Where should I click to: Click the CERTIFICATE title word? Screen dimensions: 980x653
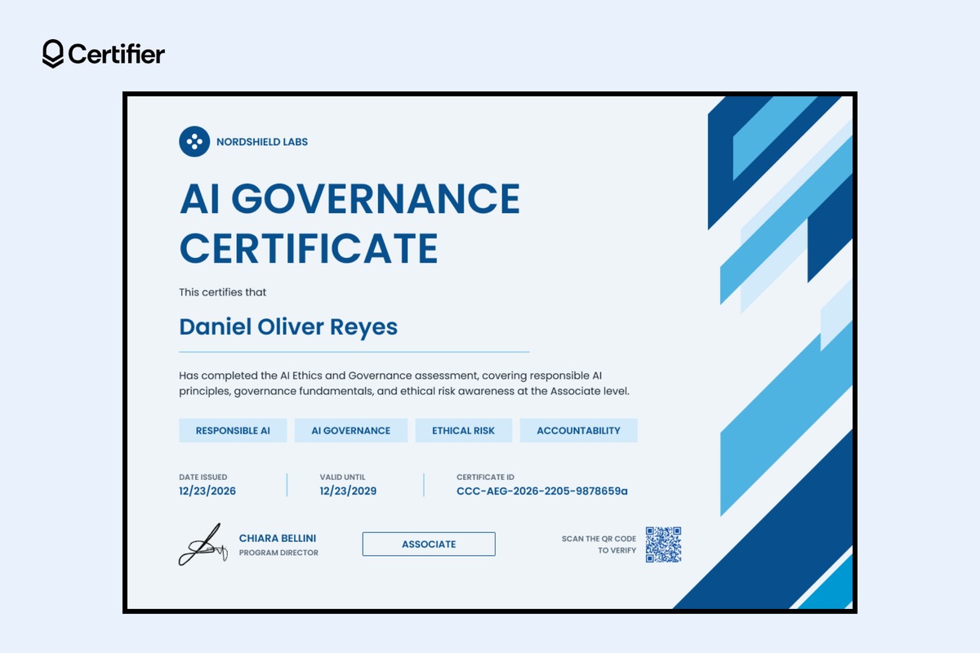click(x=309, y=248)
